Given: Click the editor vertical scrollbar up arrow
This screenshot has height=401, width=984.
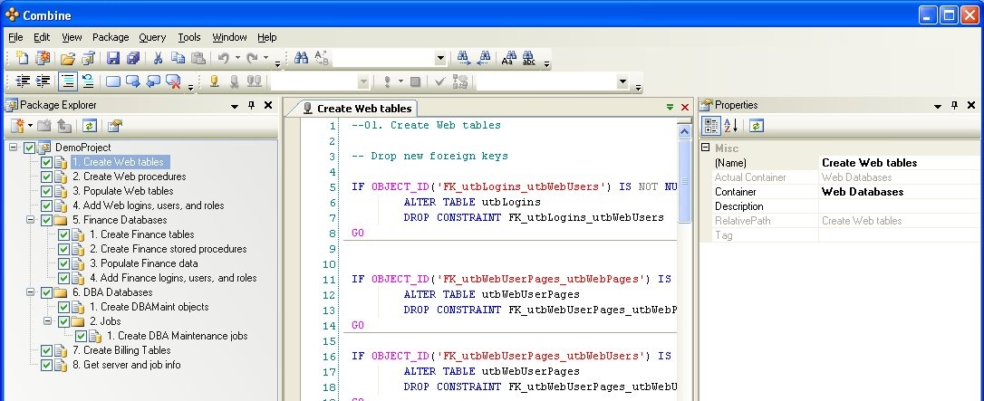Looking at the screenshot, I should tap(684, 131).
